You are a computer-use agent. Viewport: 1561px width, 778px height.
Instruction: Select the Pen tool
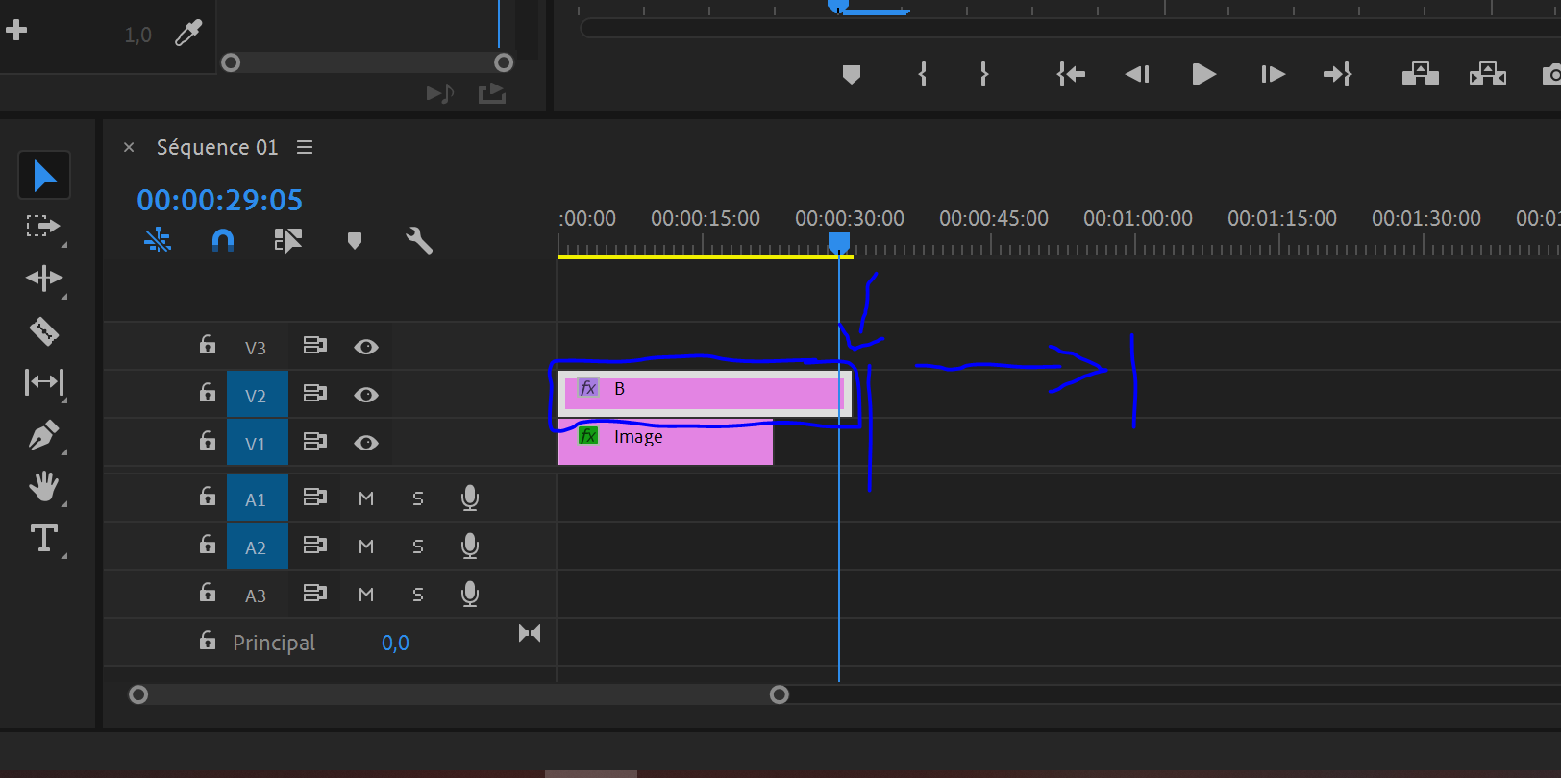point(44,435)
